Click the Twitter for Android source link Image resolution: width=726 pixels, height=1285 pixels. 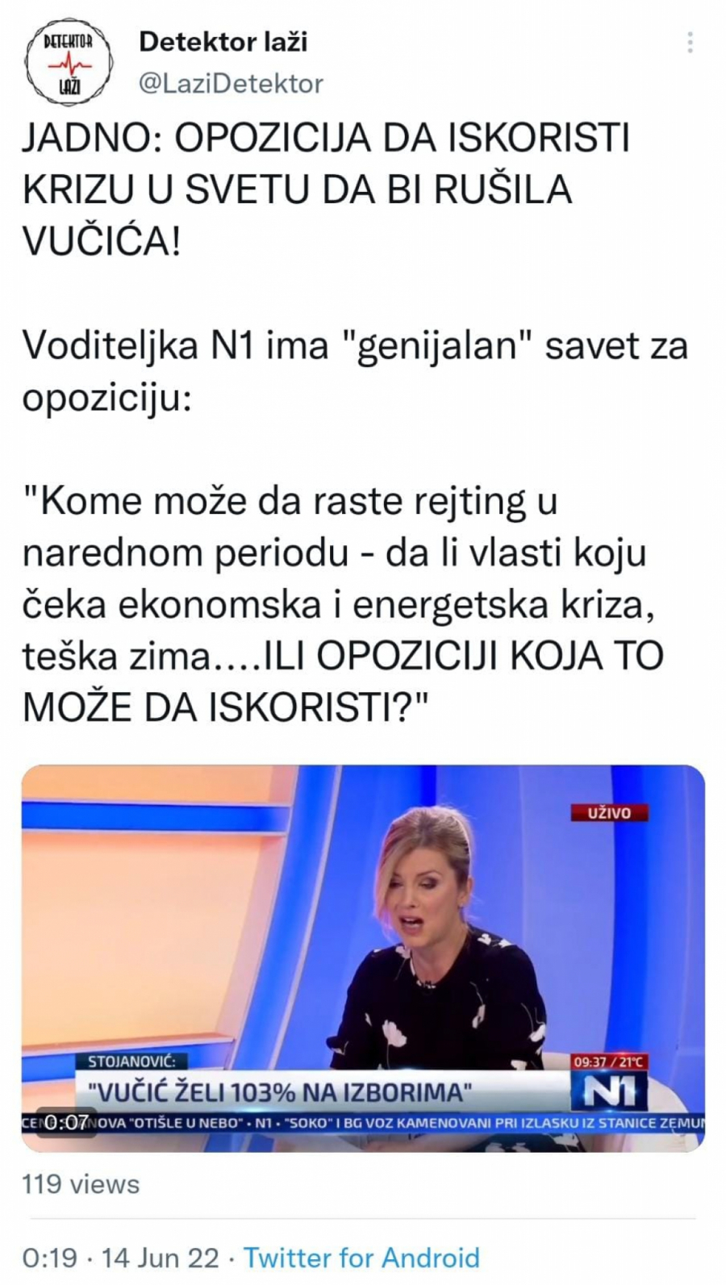pos(361,1257)
